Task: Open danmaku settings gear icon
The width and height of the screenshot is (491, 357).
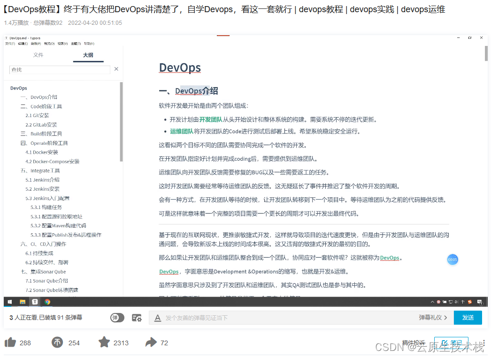Action: pyautogui.click(x=137, y=318)
